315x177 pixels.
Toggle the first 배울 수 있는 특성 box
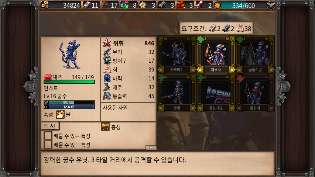[x=48, y=136]
